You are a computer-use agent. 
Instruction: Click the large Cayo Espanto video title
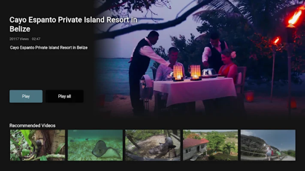click(x=73, y=24)
